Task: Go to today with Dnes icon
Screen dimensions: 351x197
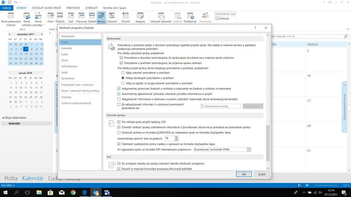Action: click(x=50, y=18)
